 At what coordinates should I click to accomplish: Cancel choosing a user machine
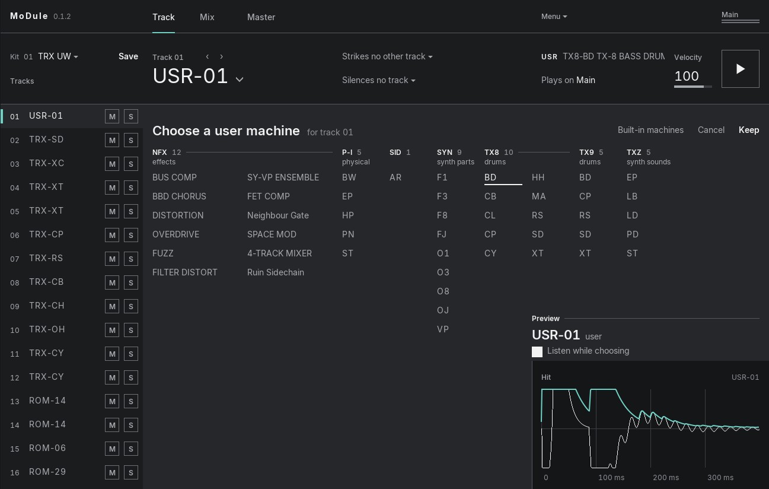point(711,130)
